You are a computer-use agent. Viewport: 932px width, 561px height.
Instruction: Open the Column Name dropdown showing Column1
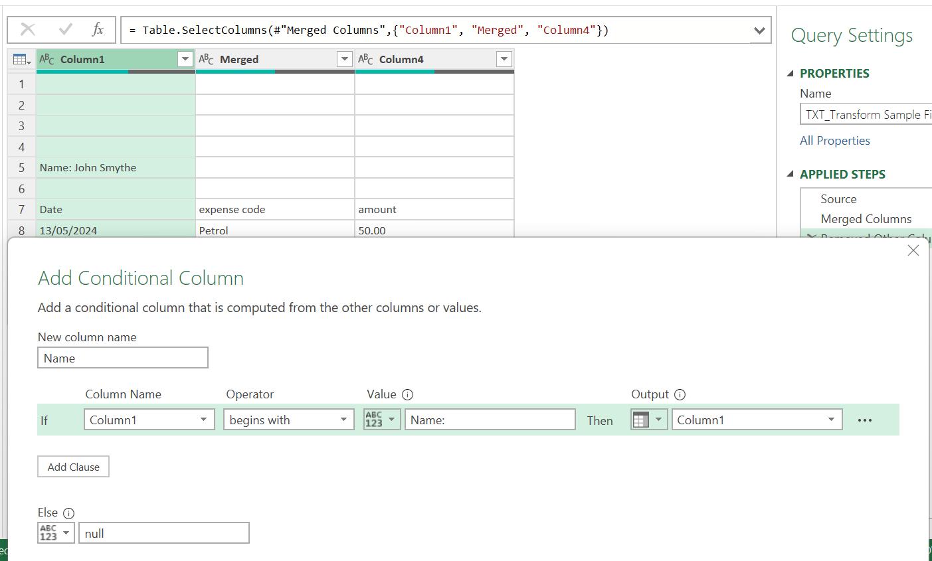[x=149, y=420]
